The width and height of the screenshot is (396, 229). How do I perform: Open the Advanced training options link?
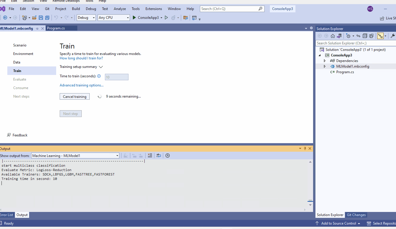[81, 85]
